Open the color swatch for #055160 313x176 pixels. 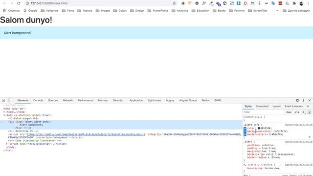259,128
